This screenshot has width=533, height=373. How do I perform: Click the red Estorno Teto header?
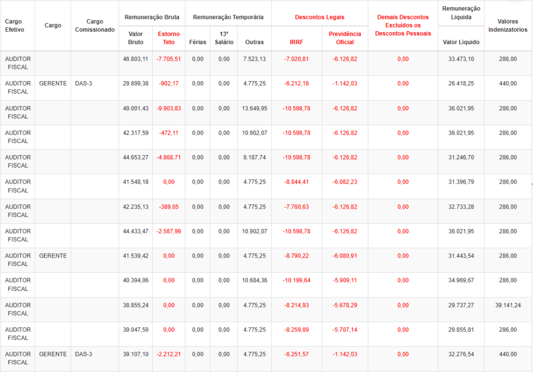click(169, 38)
